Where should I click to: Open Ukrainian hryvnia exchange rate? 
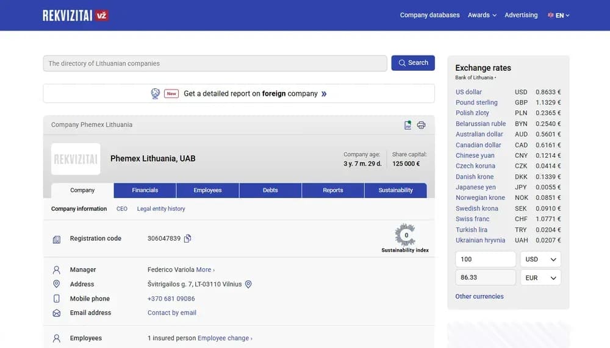pyautogui.click(x=481, y=240)
